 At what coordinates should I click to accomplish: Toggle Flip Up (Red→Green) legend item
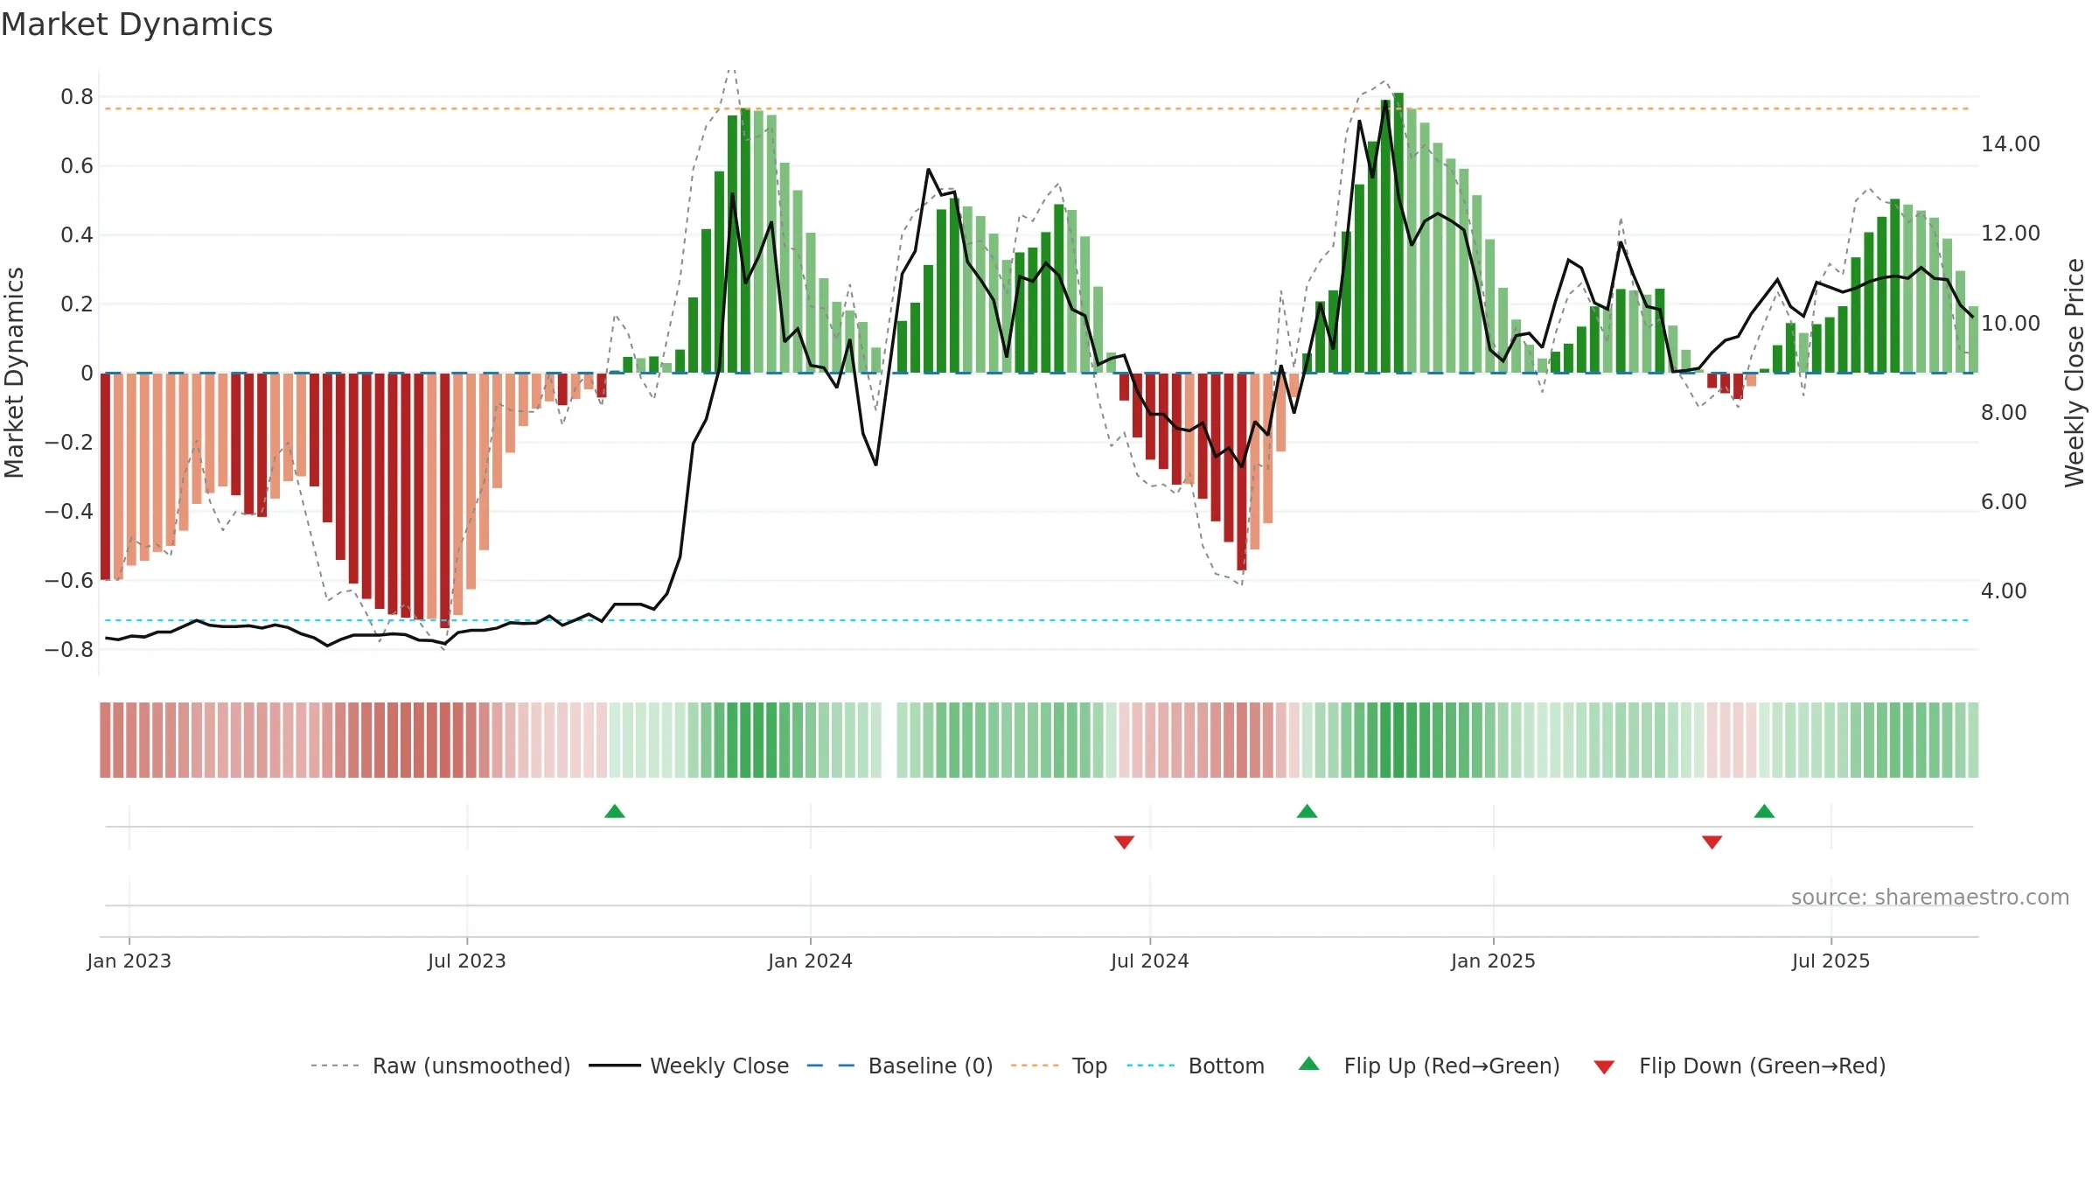click(x=1429, y=1066)
